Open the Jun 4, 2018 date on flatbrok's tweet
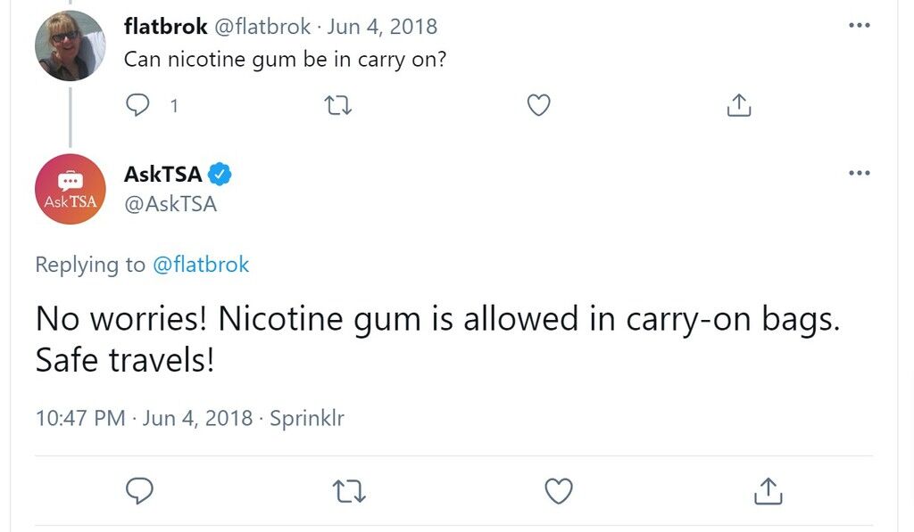Viewport: 914px width, 532px height. [382, 27]
